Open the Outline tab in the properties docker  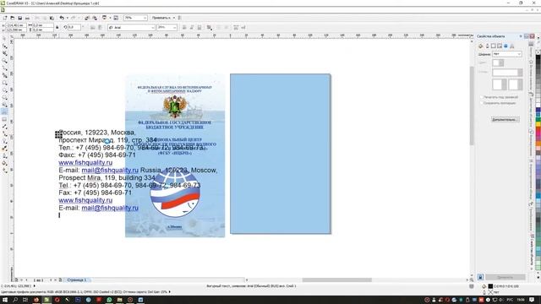click(487, 46)
